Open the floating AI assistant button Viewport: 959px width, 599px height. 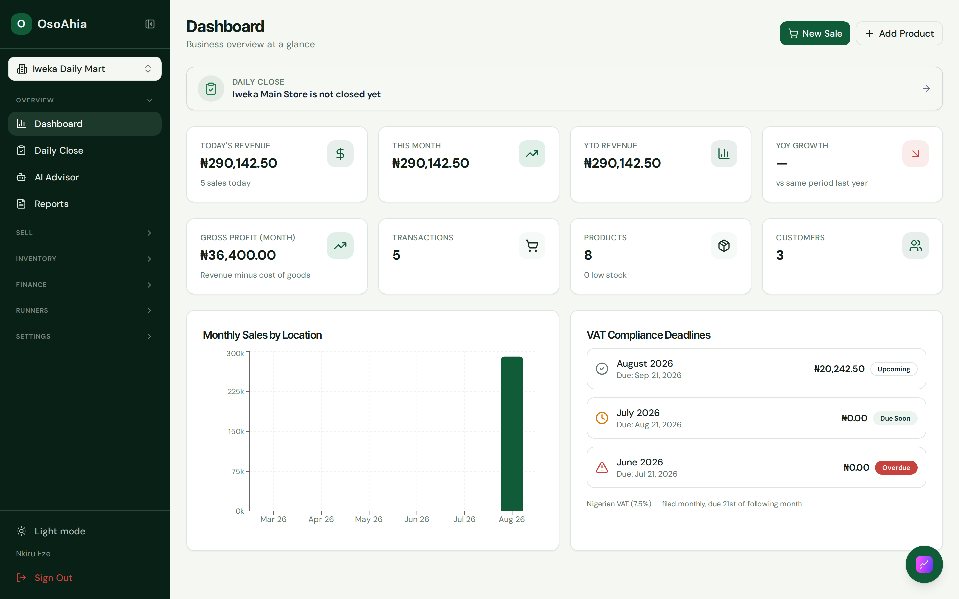[x=924, y=564]
